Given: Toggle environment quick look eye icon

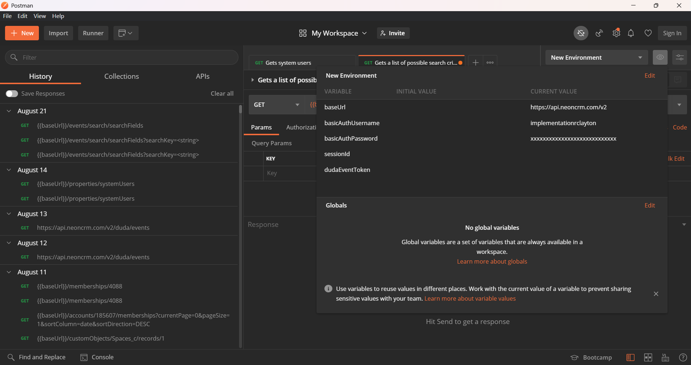Looking at the screenshot, I should [x=660, y=58].
